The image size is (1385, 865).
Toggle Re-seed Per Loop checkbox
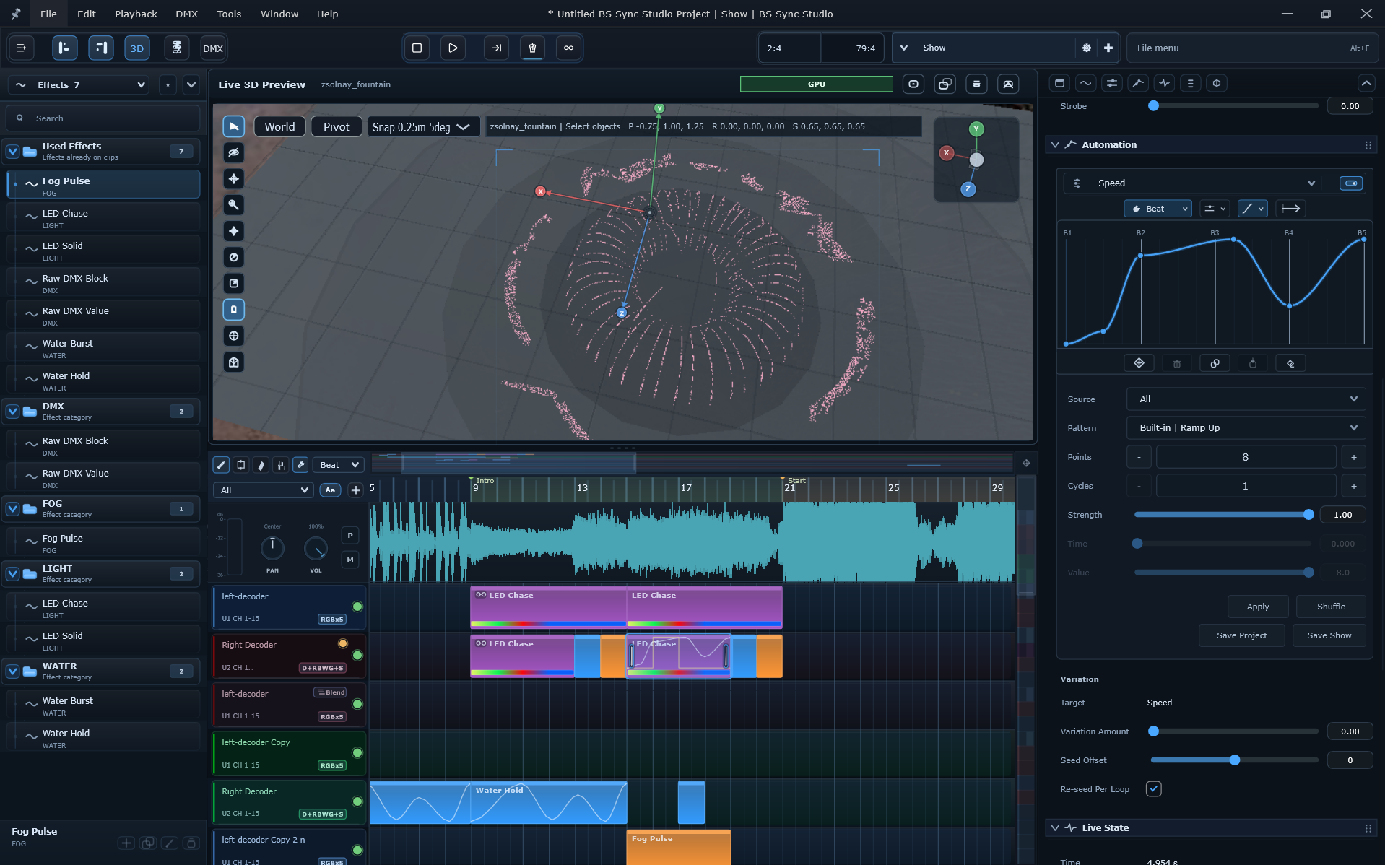pyautogui.click(x=1153, y=788)
